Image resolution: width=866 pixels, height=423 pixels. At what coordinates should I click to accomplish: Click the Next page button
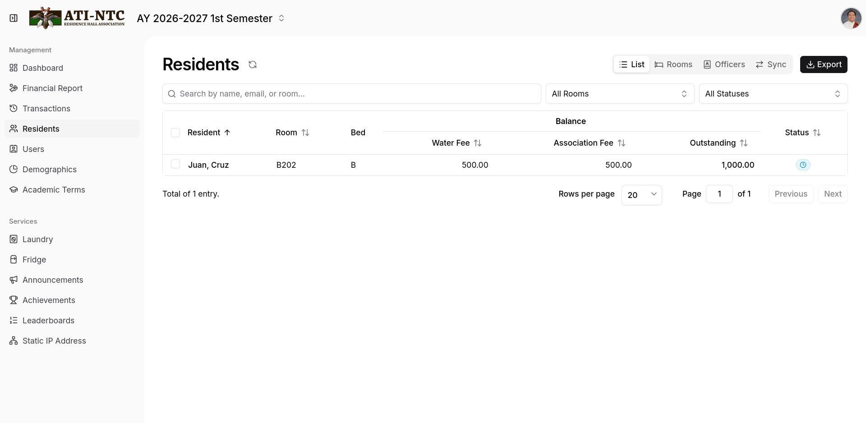pyautogui.click(x=833, y=194)
